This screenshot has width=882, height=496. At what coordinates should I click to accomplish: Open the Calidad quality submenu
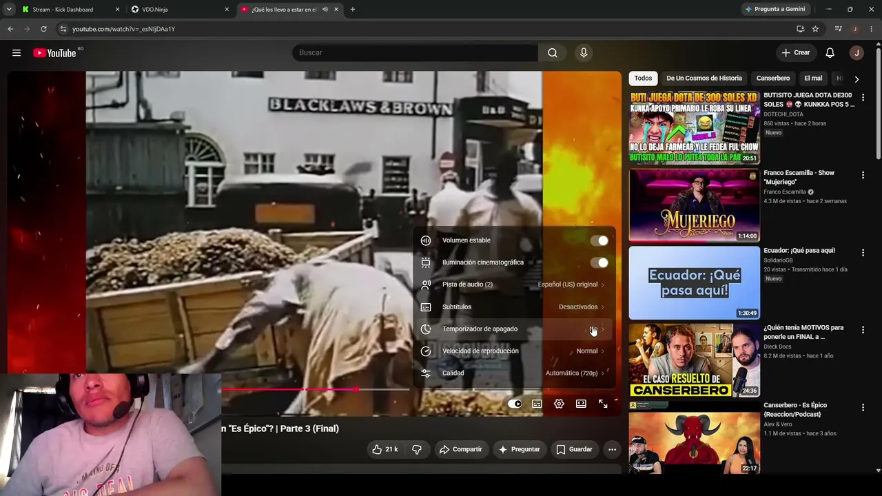point(515,373)
